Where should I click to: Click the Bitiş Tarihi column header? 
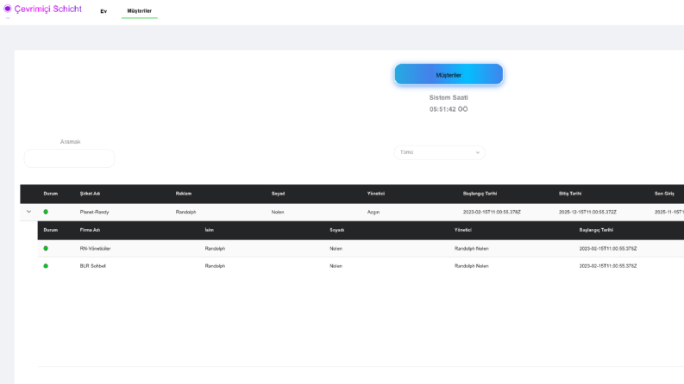(569, 194)
